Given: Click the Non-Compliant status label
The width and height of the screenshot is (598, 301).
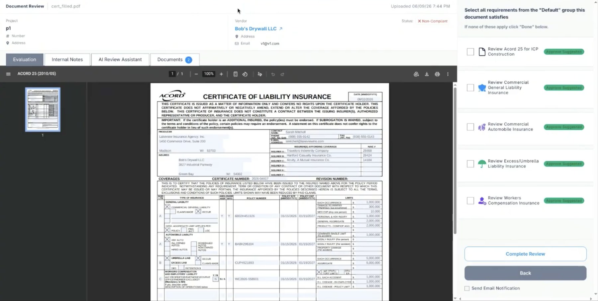Looking at the screenshot, I should (x=433, y=21).
